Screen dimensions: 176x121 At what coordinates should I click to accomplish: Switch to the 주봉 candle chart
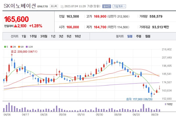(138, 36)
